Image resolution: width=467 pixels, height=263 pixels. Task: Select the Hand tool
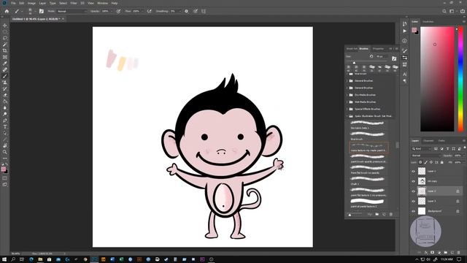coord(5,145)
